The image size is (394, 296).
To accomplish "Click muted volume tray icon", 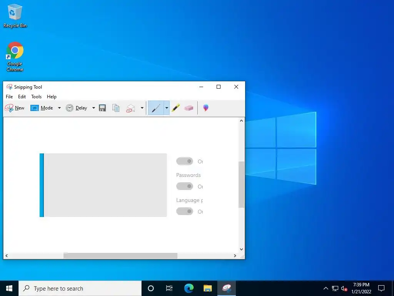I will 344,288.
